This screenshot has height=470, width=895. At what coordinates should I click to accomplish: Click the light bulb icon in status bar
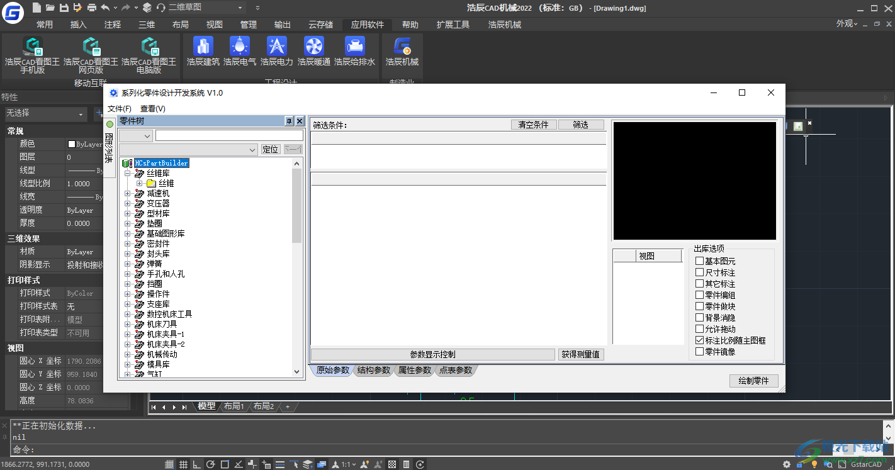coord(814,464)
